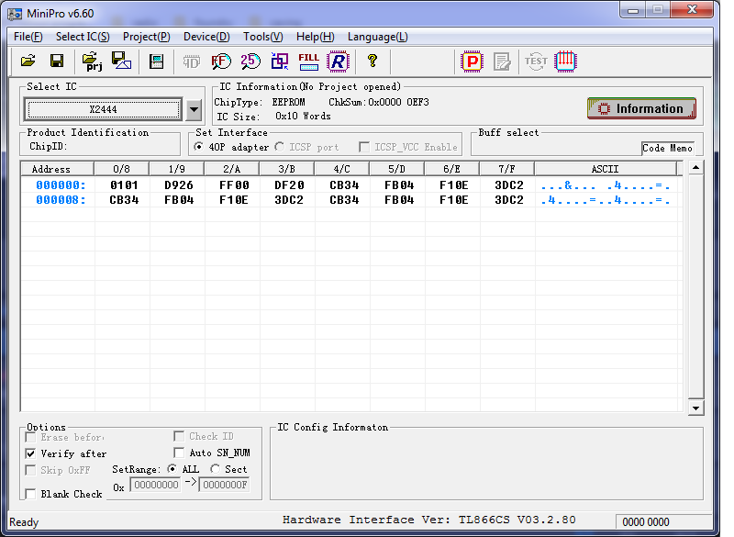Viewport: 734px width, 537px height.
Task: Select the Sect range radio button
Action: (x=216, y=469)
